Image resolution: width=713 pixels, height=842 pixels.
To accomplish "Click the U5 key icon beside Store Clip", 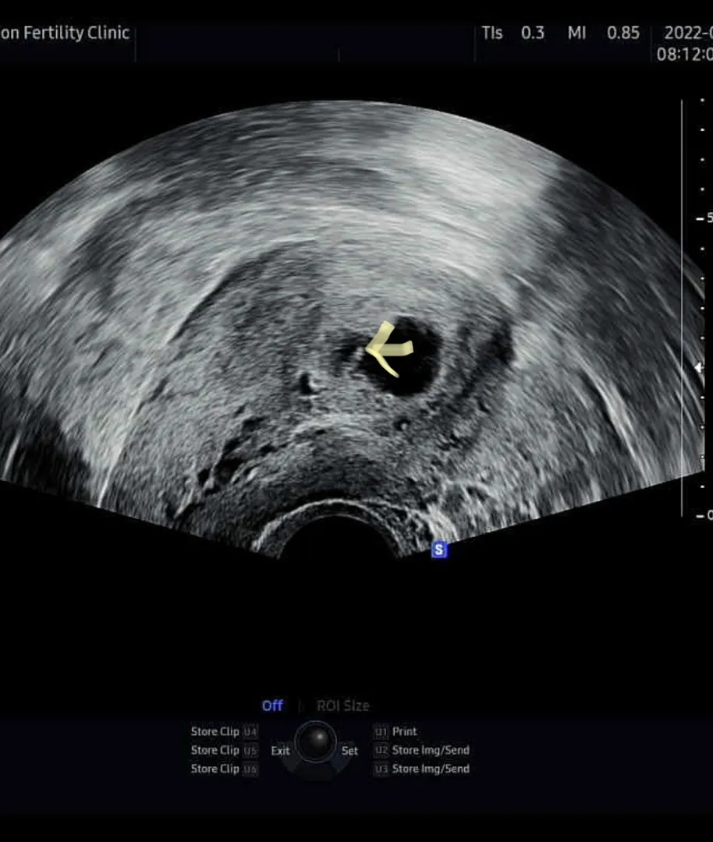I will pos(250,750).
